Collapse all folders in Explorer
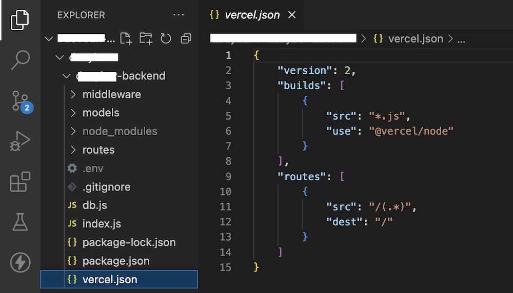The height and width of the screenshot is (293, 513). pyautogui.click(x=186, y=38)
